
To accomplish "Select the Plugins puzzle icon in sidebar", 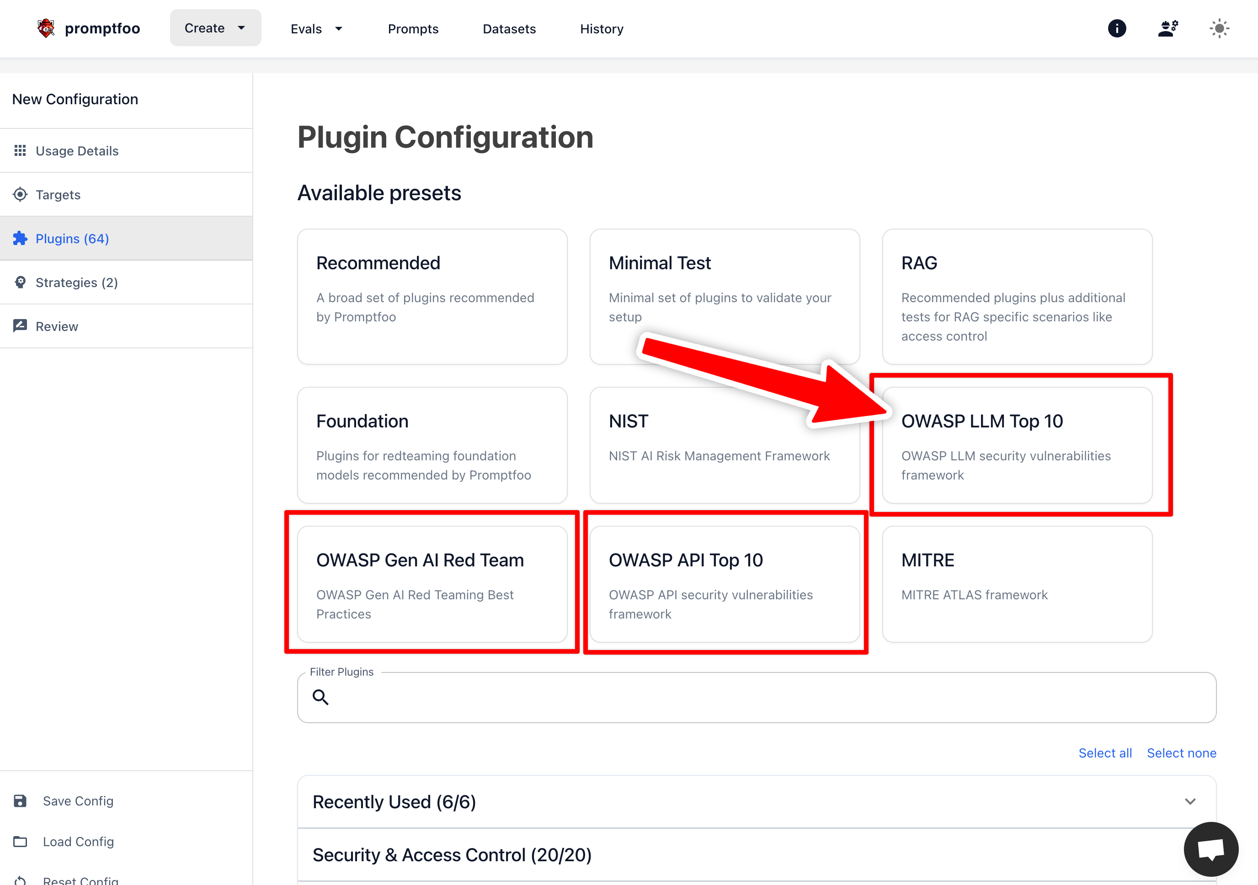I will (20, 238).
